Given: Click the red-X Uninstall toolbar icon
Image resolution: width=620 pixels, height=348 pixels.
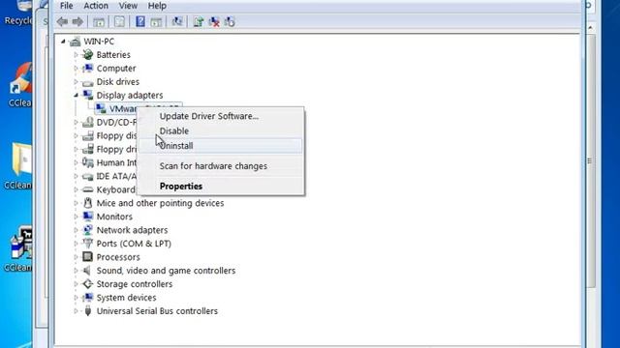Looking at the screenshot, I should (x=214, y=21).
